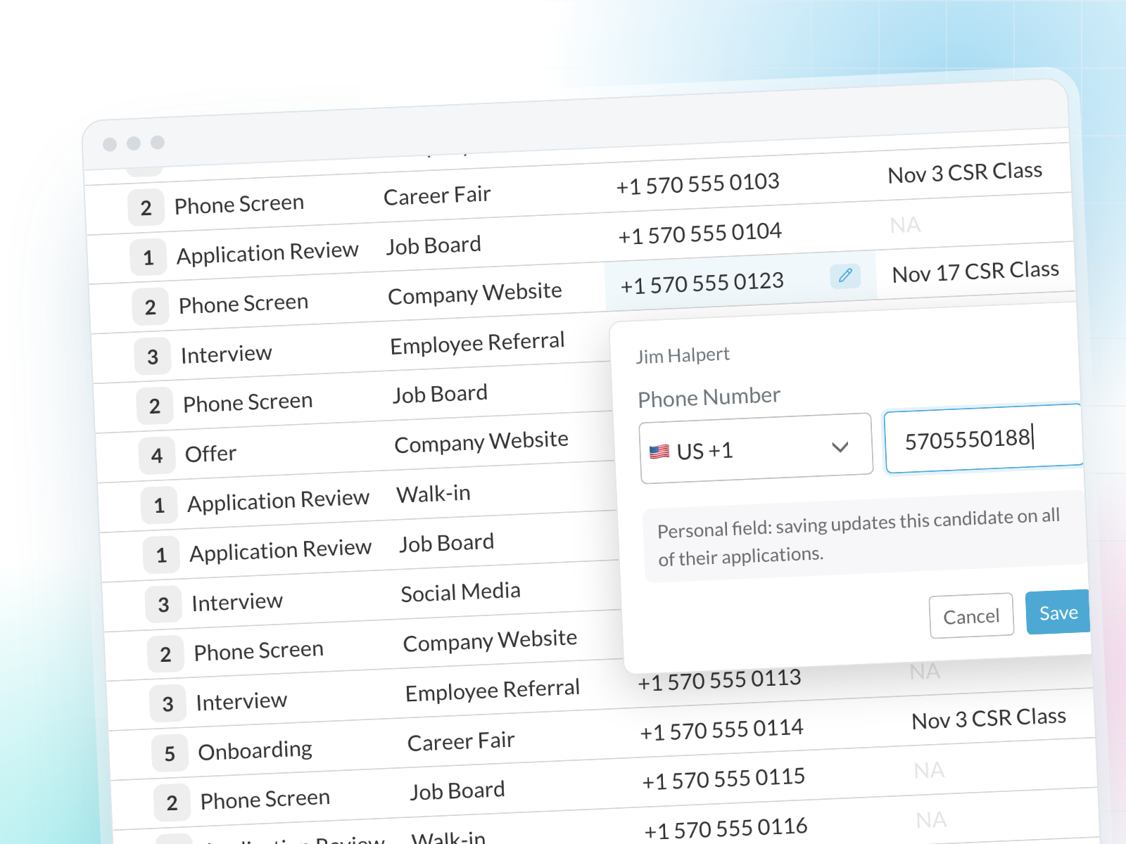Click Nov 3 CSR Class in the Onboarding row
Viewport: 1126px width, 844px height.
(989, 719)
